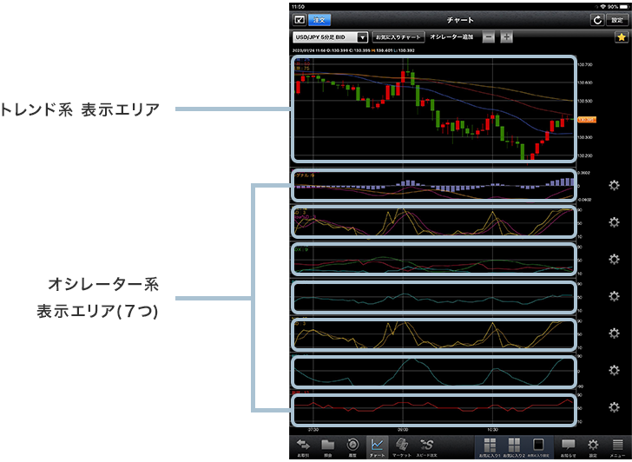632x462 pixels.
Task: Open the chart edit icon at top left
Action: click(x=300, y=19)
